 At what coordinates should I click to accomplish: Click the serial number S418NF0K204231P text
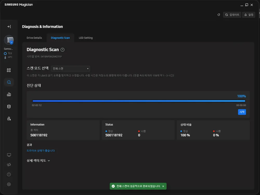(51, 56)
